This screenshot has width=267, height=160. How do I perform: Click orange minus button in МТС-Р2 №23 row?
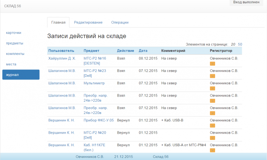coord(212,76)
